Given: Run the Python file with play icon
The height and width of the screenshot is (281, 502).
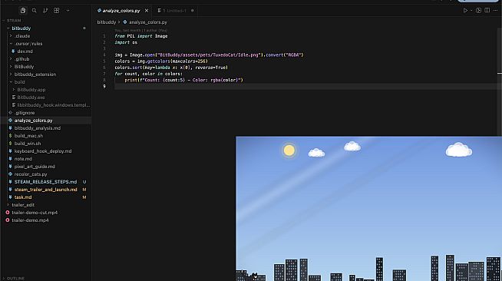Looking at the screenshot, I should coord(465,11).
